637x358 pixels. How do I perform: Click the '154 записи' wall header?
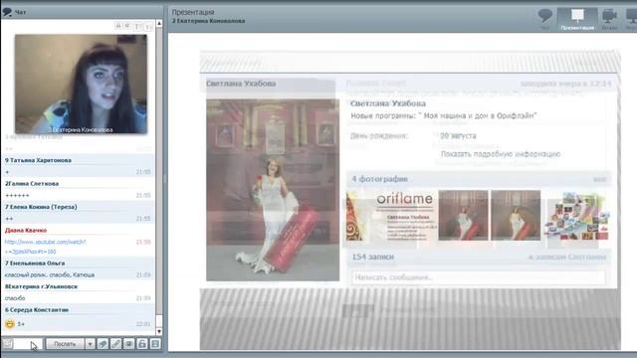pyautogui.click(x=372, y=257)
